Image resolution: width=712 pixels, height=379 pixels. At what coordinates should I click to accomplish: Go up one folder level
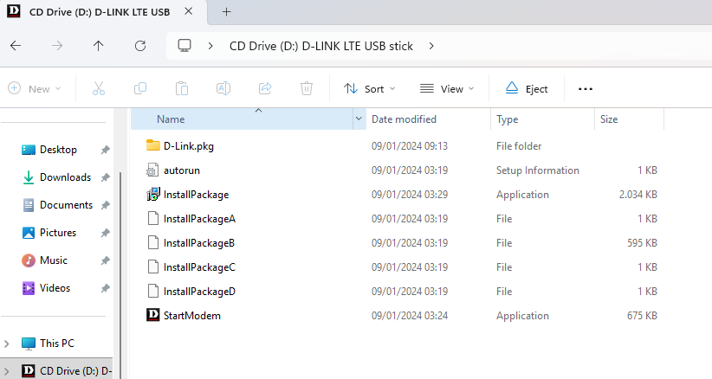(99, 46)
